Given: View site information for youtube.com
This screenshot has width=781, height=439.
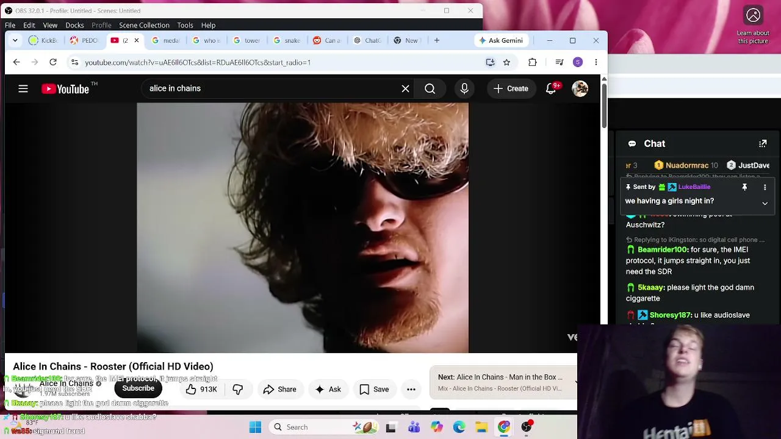Looking at the screenshot, I should (74, 62).
